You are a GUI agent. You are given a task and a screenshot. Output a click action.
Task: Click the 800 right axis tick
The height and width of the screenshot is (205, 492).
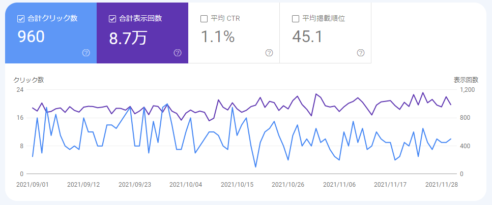[x=466, y=118]
